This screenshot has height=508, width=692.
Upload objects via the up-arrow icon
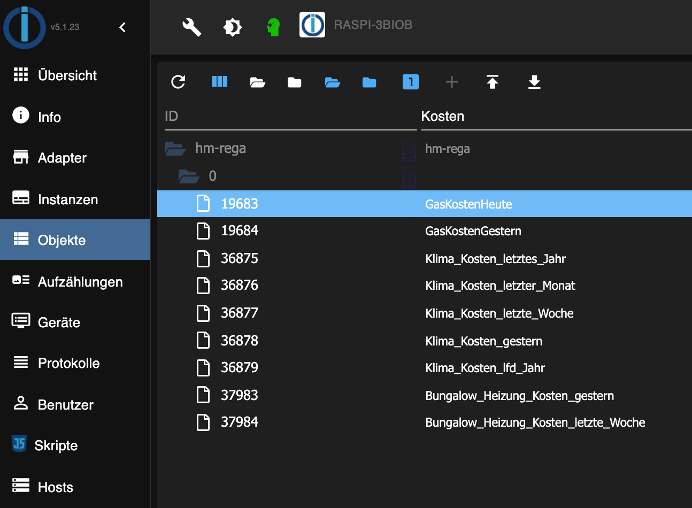point(493,82)
